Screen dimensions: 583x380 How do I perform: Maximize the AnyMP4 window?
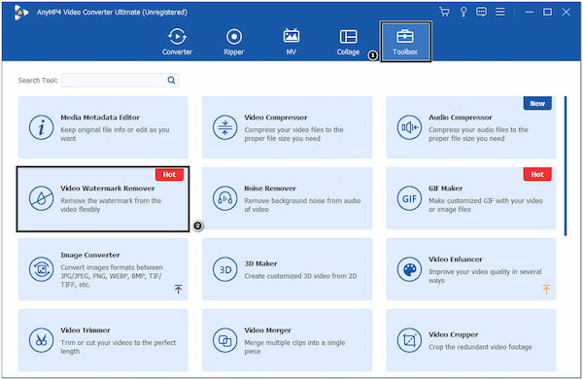(x=547, y=12)
